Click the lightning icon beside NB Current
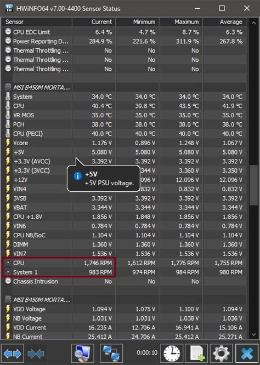This screenshot has height=365, width=260. 8,337
